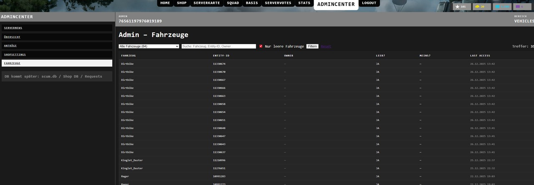Open Shopsettings in the sidebar
The width and height of the screenshot is (534, 185).
coord(57,55)
